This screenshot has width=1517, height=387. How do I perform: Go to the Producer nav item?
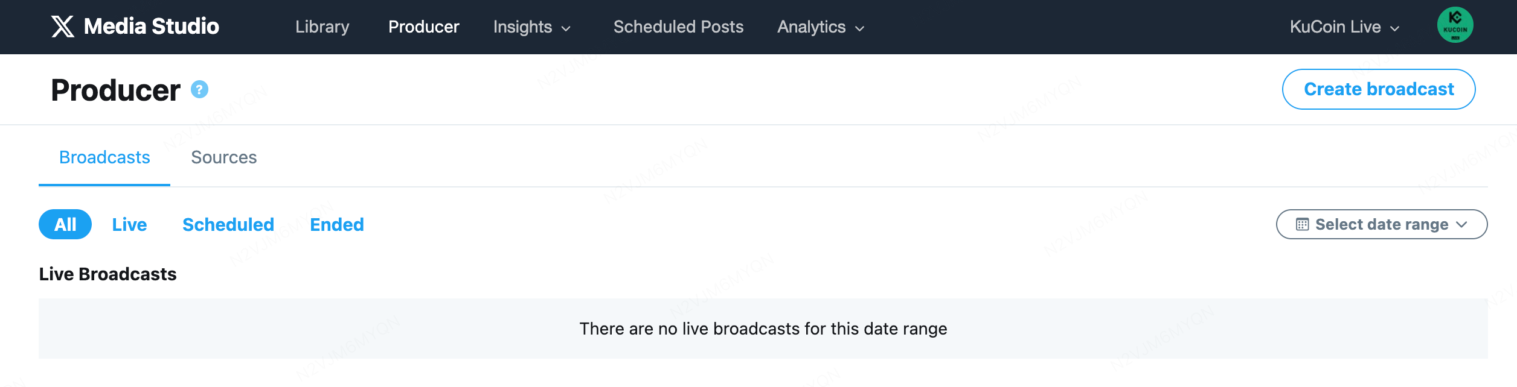423,27
